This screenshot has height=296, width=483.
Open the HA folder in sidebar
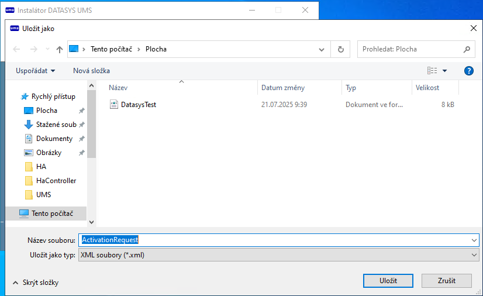pos(41,167)
